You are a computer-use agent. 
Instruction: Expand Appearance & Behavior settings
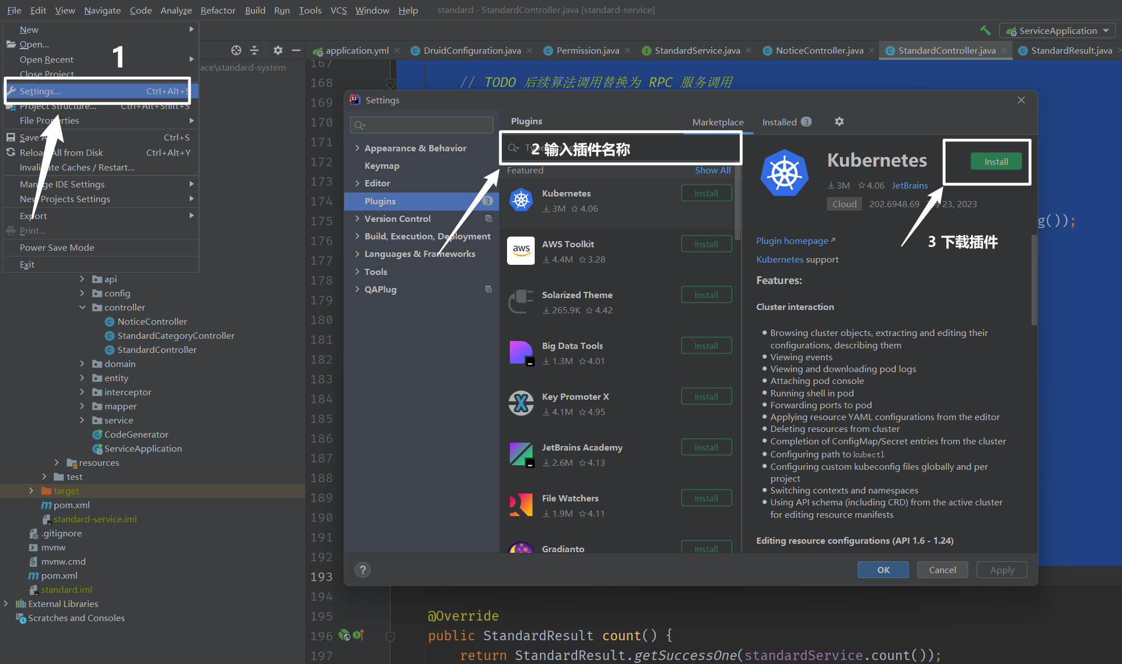(x=357, y=148)
